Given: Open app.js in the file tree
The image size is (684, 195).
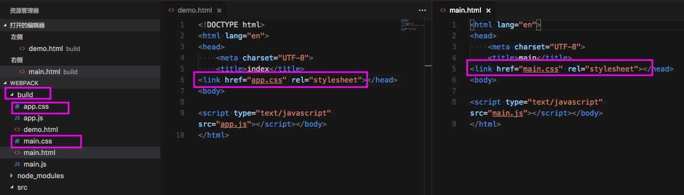Looking at the screenshot, I should (33, 118).
